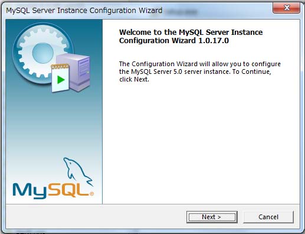This screenshot has width=305, height=234.
Task: Click the notepad icon with spiral binding
Action: click(60, 78)
